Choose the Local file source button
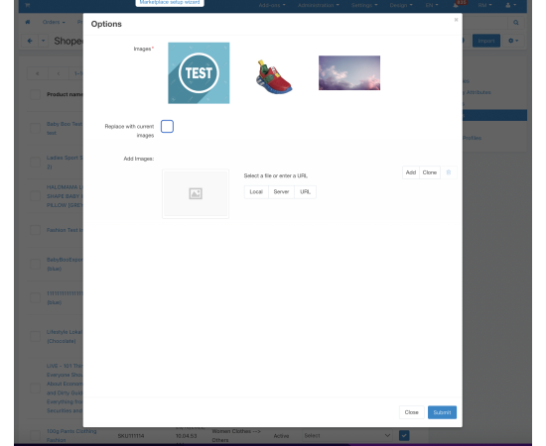Viewport: 546px width, 446px height. [256, 192]
